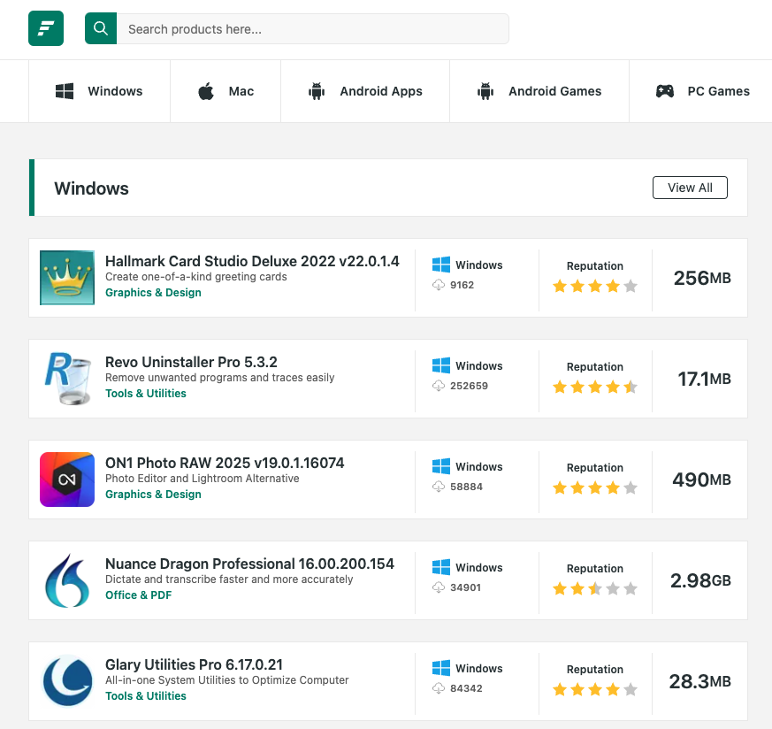Open the Hallmark Card Studio crown thumbnail
The height and width of the screenshot is (729, 772).
[67, 278]
